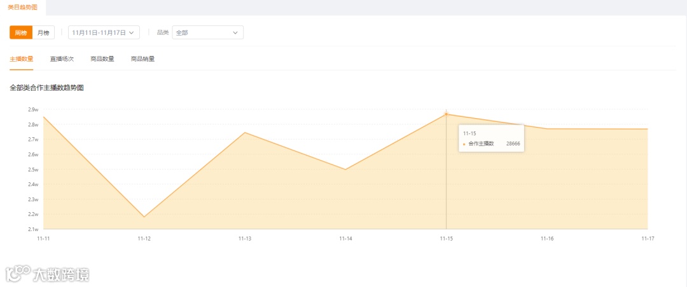Open the 商品数量 tab

tap(102, 59)
